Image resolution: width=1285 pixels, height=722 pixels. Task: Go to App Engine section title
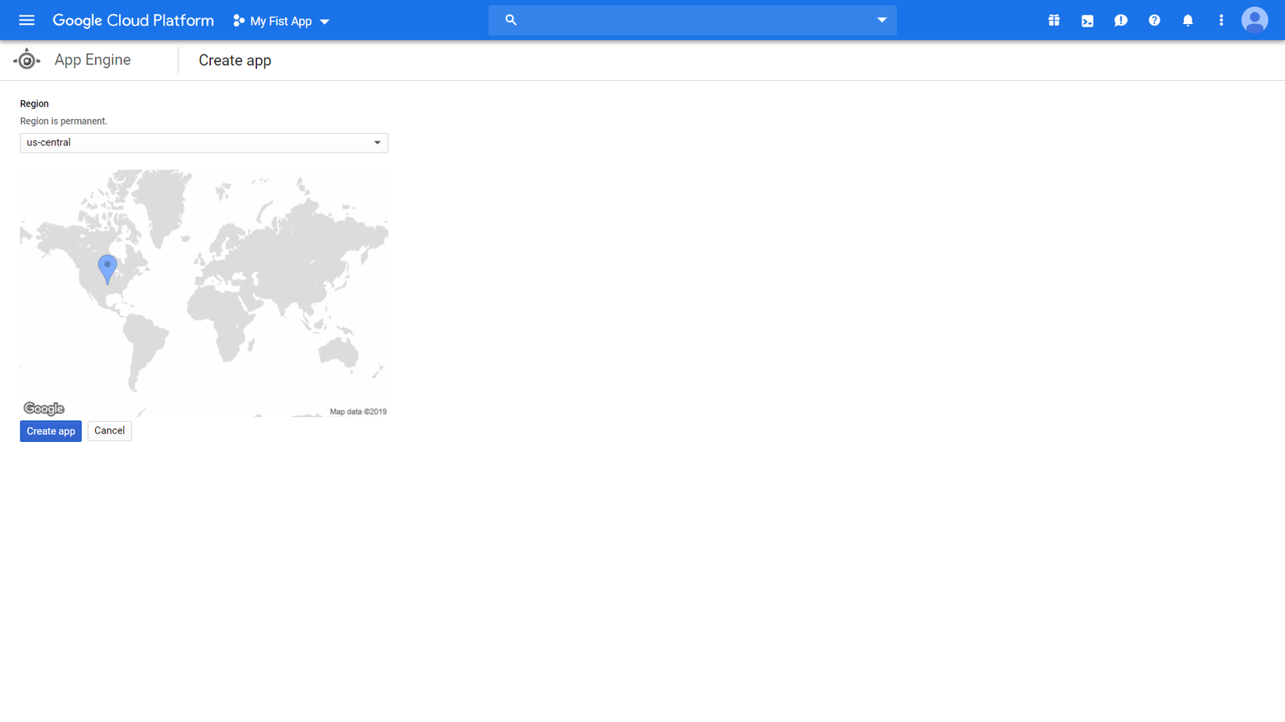click(x=93, y=60)
